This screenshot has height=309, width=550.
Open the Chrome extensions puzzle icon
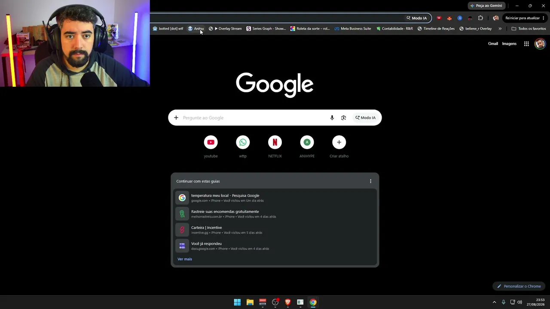pyautogui.click(x=480, y=18)
